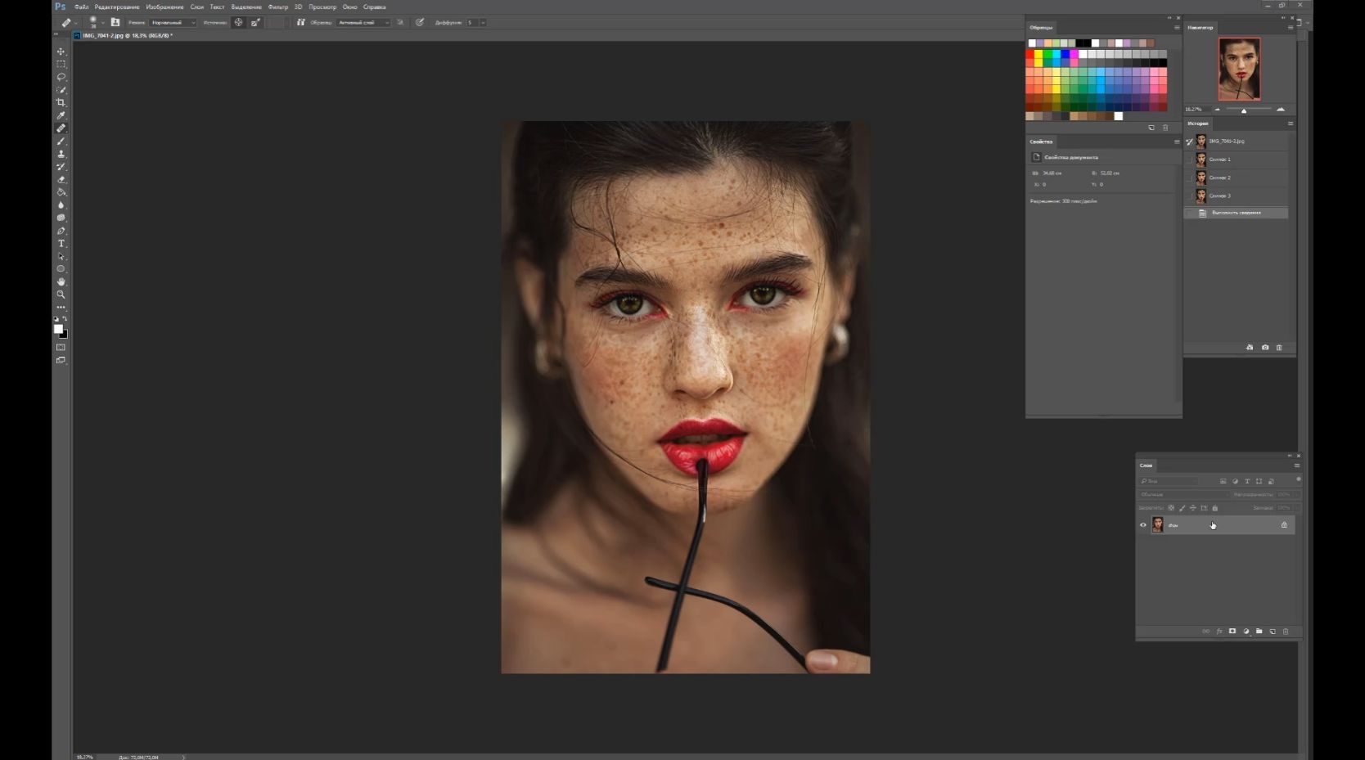The height and width of the screenshot is (760, 1365).
Task: Create new group in Layers panel
Action: click(1259, 632)
